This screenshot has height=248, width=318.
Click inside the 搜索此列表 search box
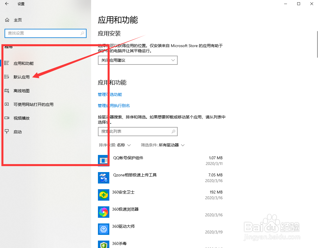[x=138, y=132]
